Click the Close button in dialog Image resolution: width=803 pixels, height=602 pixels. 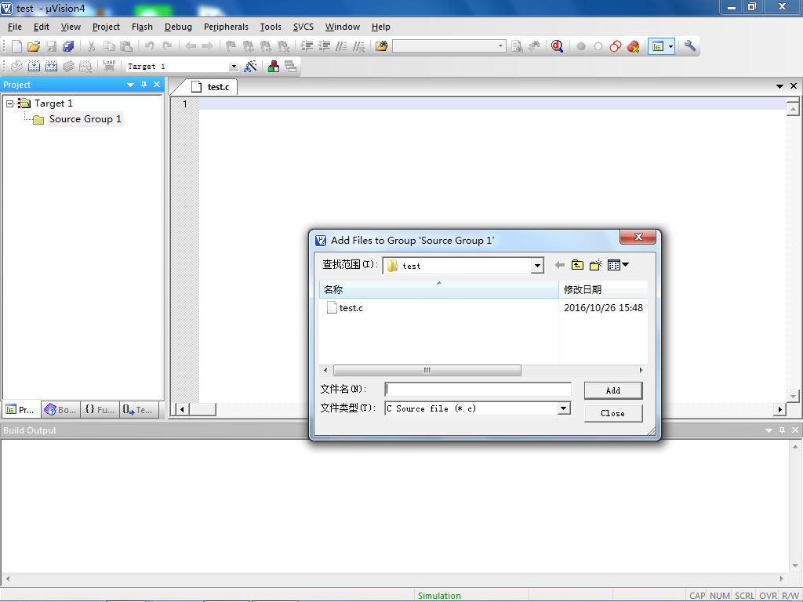pos(613,414)
